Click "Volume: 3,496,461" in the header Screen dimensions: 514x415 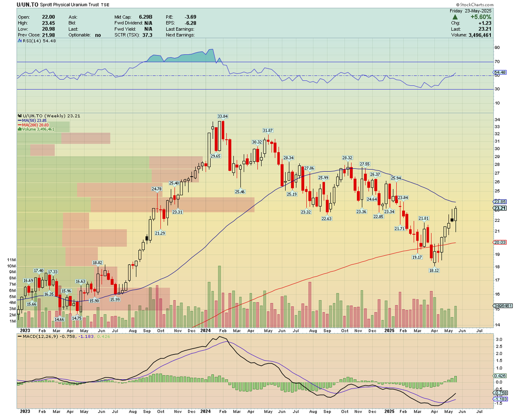coord(471,35)
